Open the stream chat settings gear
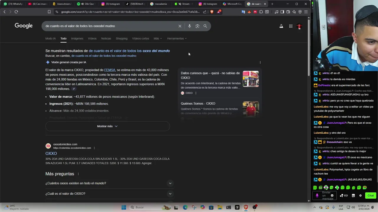 360,196
